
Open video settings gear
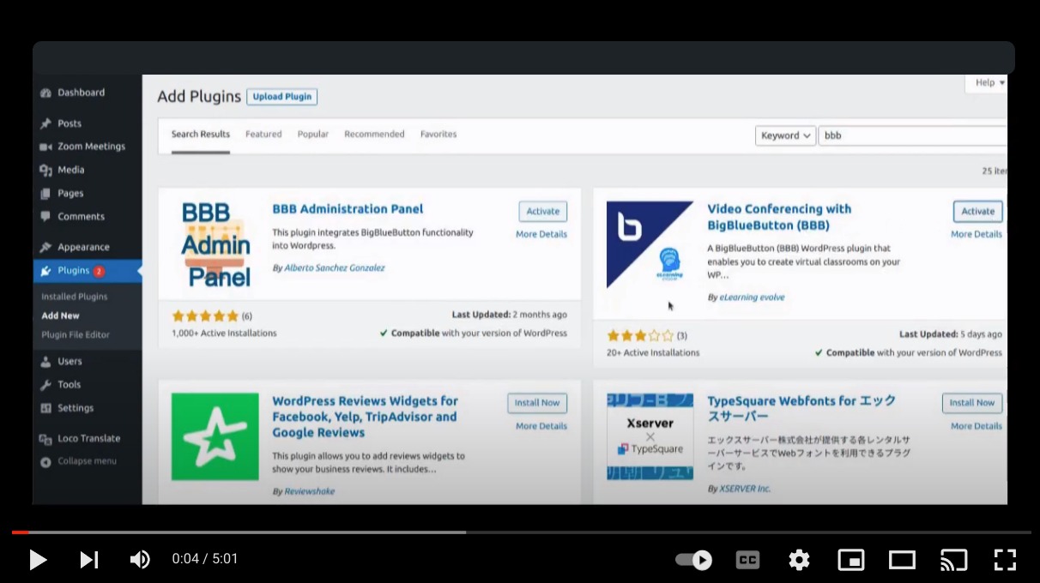(x=799, y=560)
